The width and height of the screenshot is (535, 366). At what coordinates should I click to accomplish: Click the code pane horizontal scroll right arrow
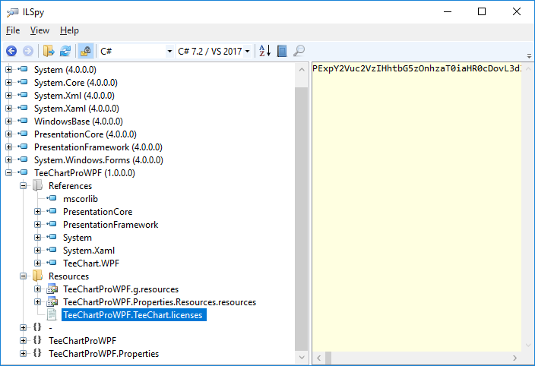pyautogui.click(x=515, y=358)
